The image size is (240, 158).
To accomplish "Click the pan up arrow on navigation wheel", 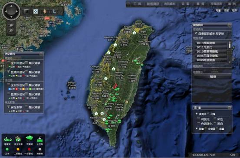I will (x=11, y=6).
